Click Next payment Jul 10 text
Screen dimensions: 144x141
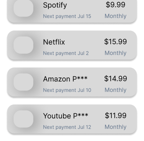click(x=67, y=90)
